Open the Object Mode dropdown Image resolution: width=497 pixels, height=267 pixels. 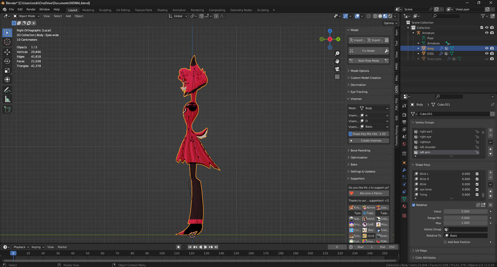(27, 16)
